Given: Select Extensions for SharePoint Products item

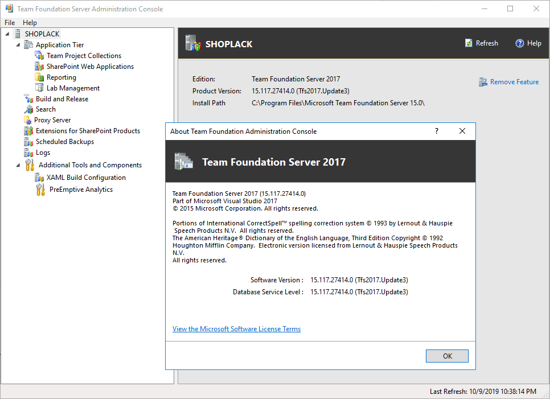Looking at the screenshot, I should click(x=88, y=131).
